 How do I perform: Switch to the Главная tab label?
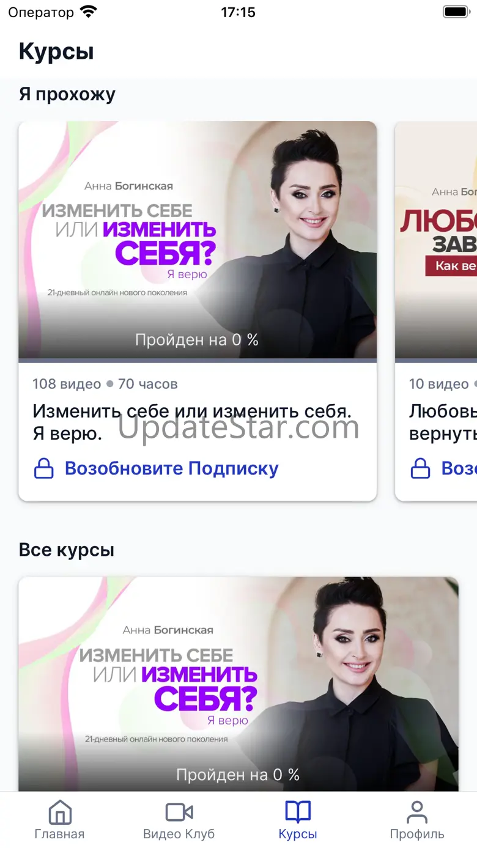[x=59, y=834]
